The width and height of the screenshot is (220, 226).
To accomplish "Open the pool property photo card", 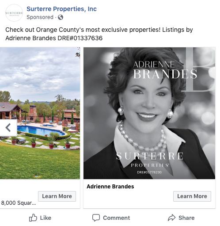I will [x=40, y=113].
